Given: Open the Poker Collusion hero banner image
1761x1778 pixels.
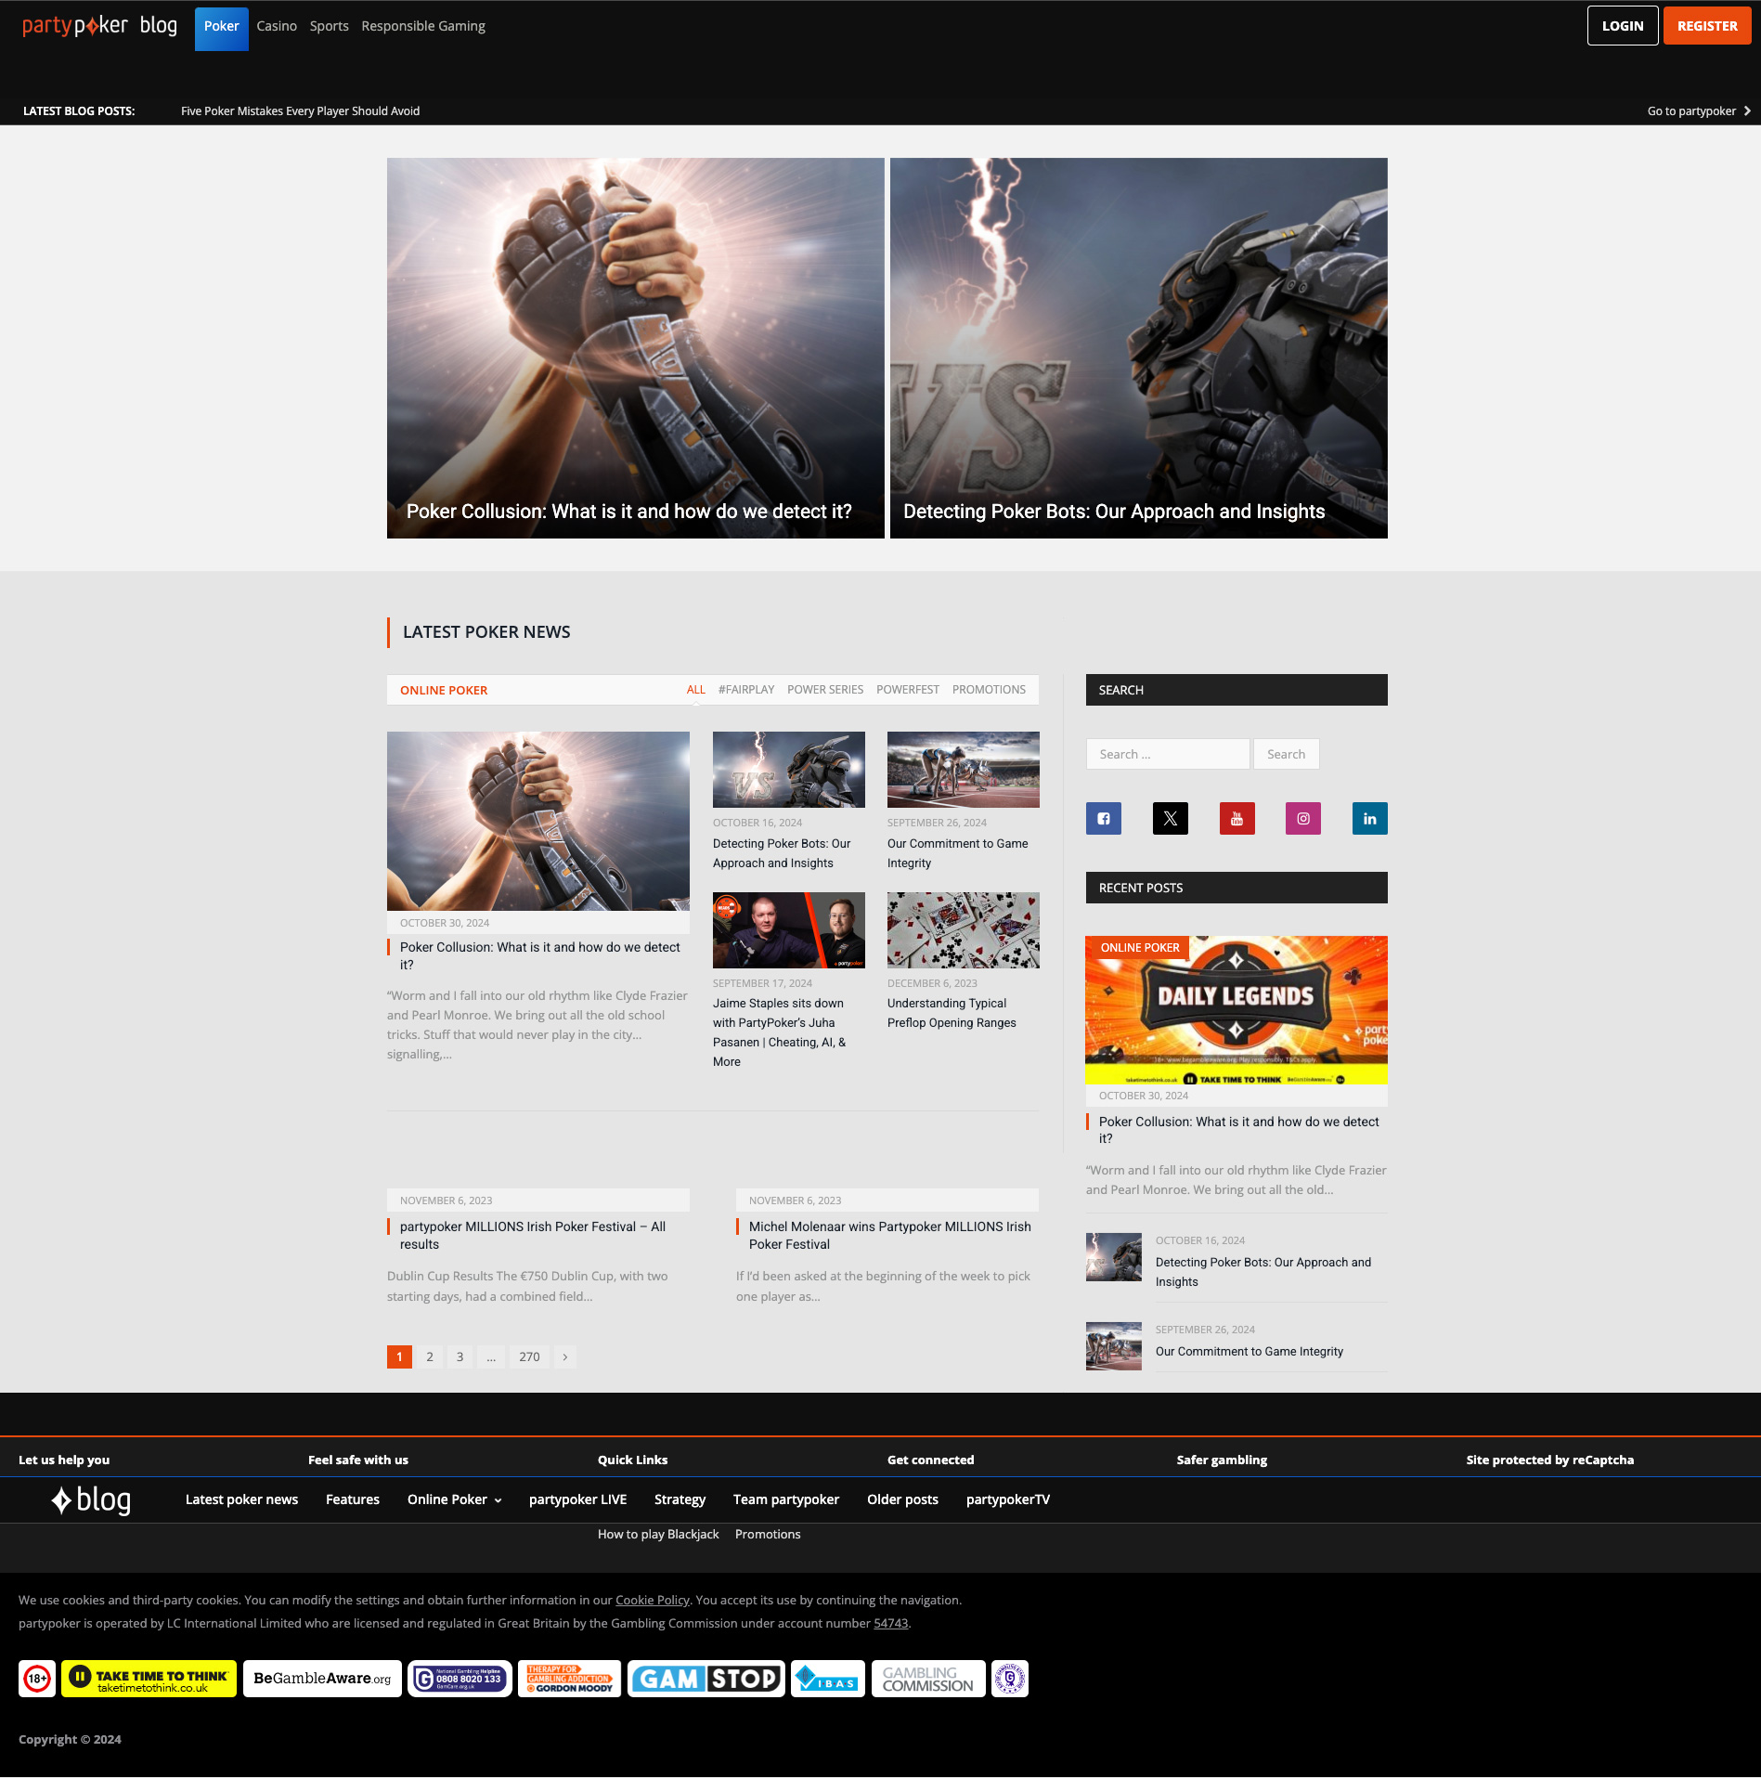Looking at the screenshot, I should pos(636,348).
